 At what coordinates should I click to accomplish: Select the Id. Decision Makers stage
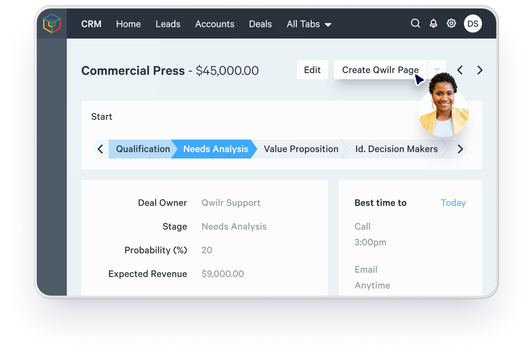pos(396,149)
